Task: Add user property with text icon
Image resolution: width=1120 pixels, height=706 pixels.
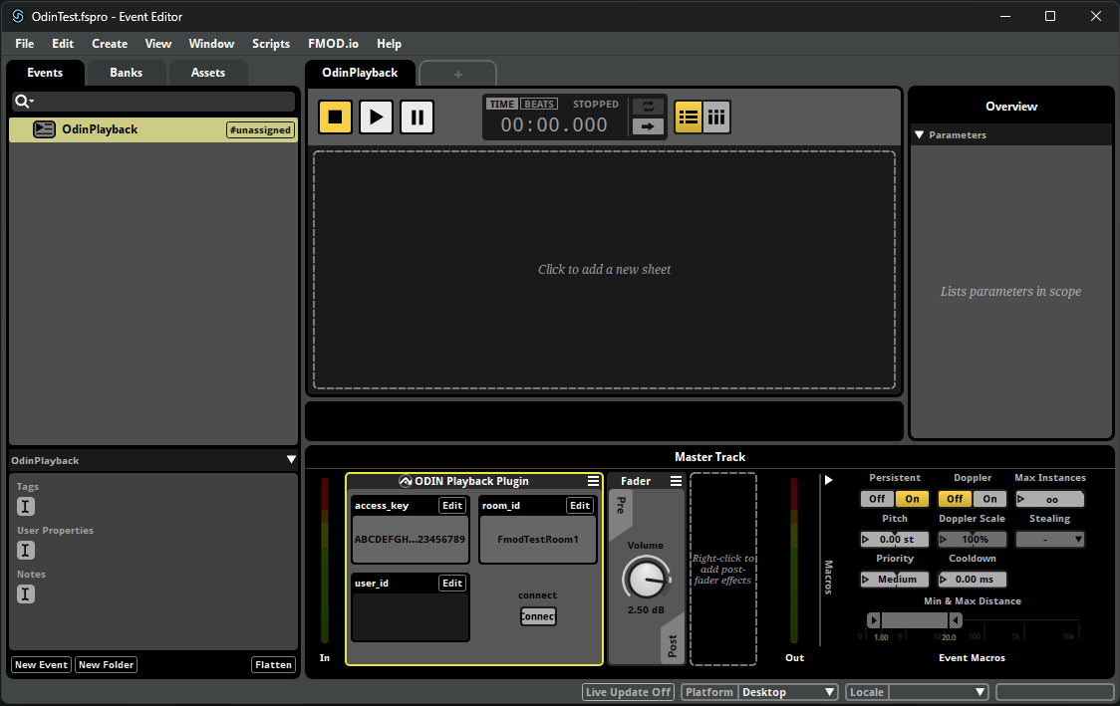Action: coord(26,551)
